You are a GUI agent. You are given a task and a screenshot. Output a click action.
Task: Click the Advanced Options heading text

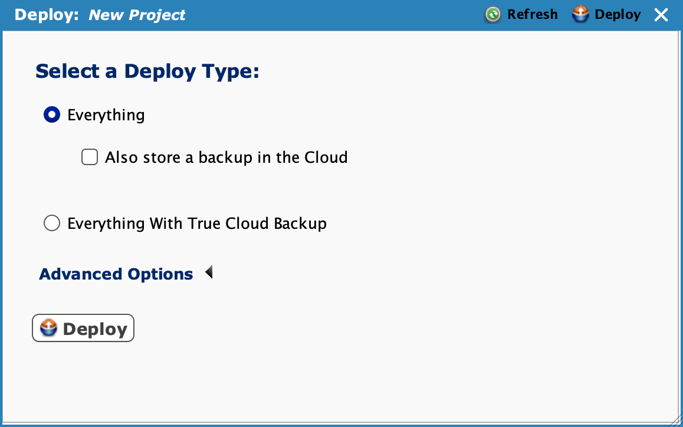coord(116,274)
